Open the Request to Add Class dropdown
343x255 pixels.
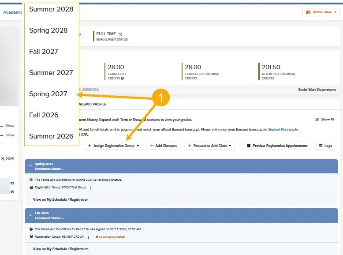(x=209, y=146)
